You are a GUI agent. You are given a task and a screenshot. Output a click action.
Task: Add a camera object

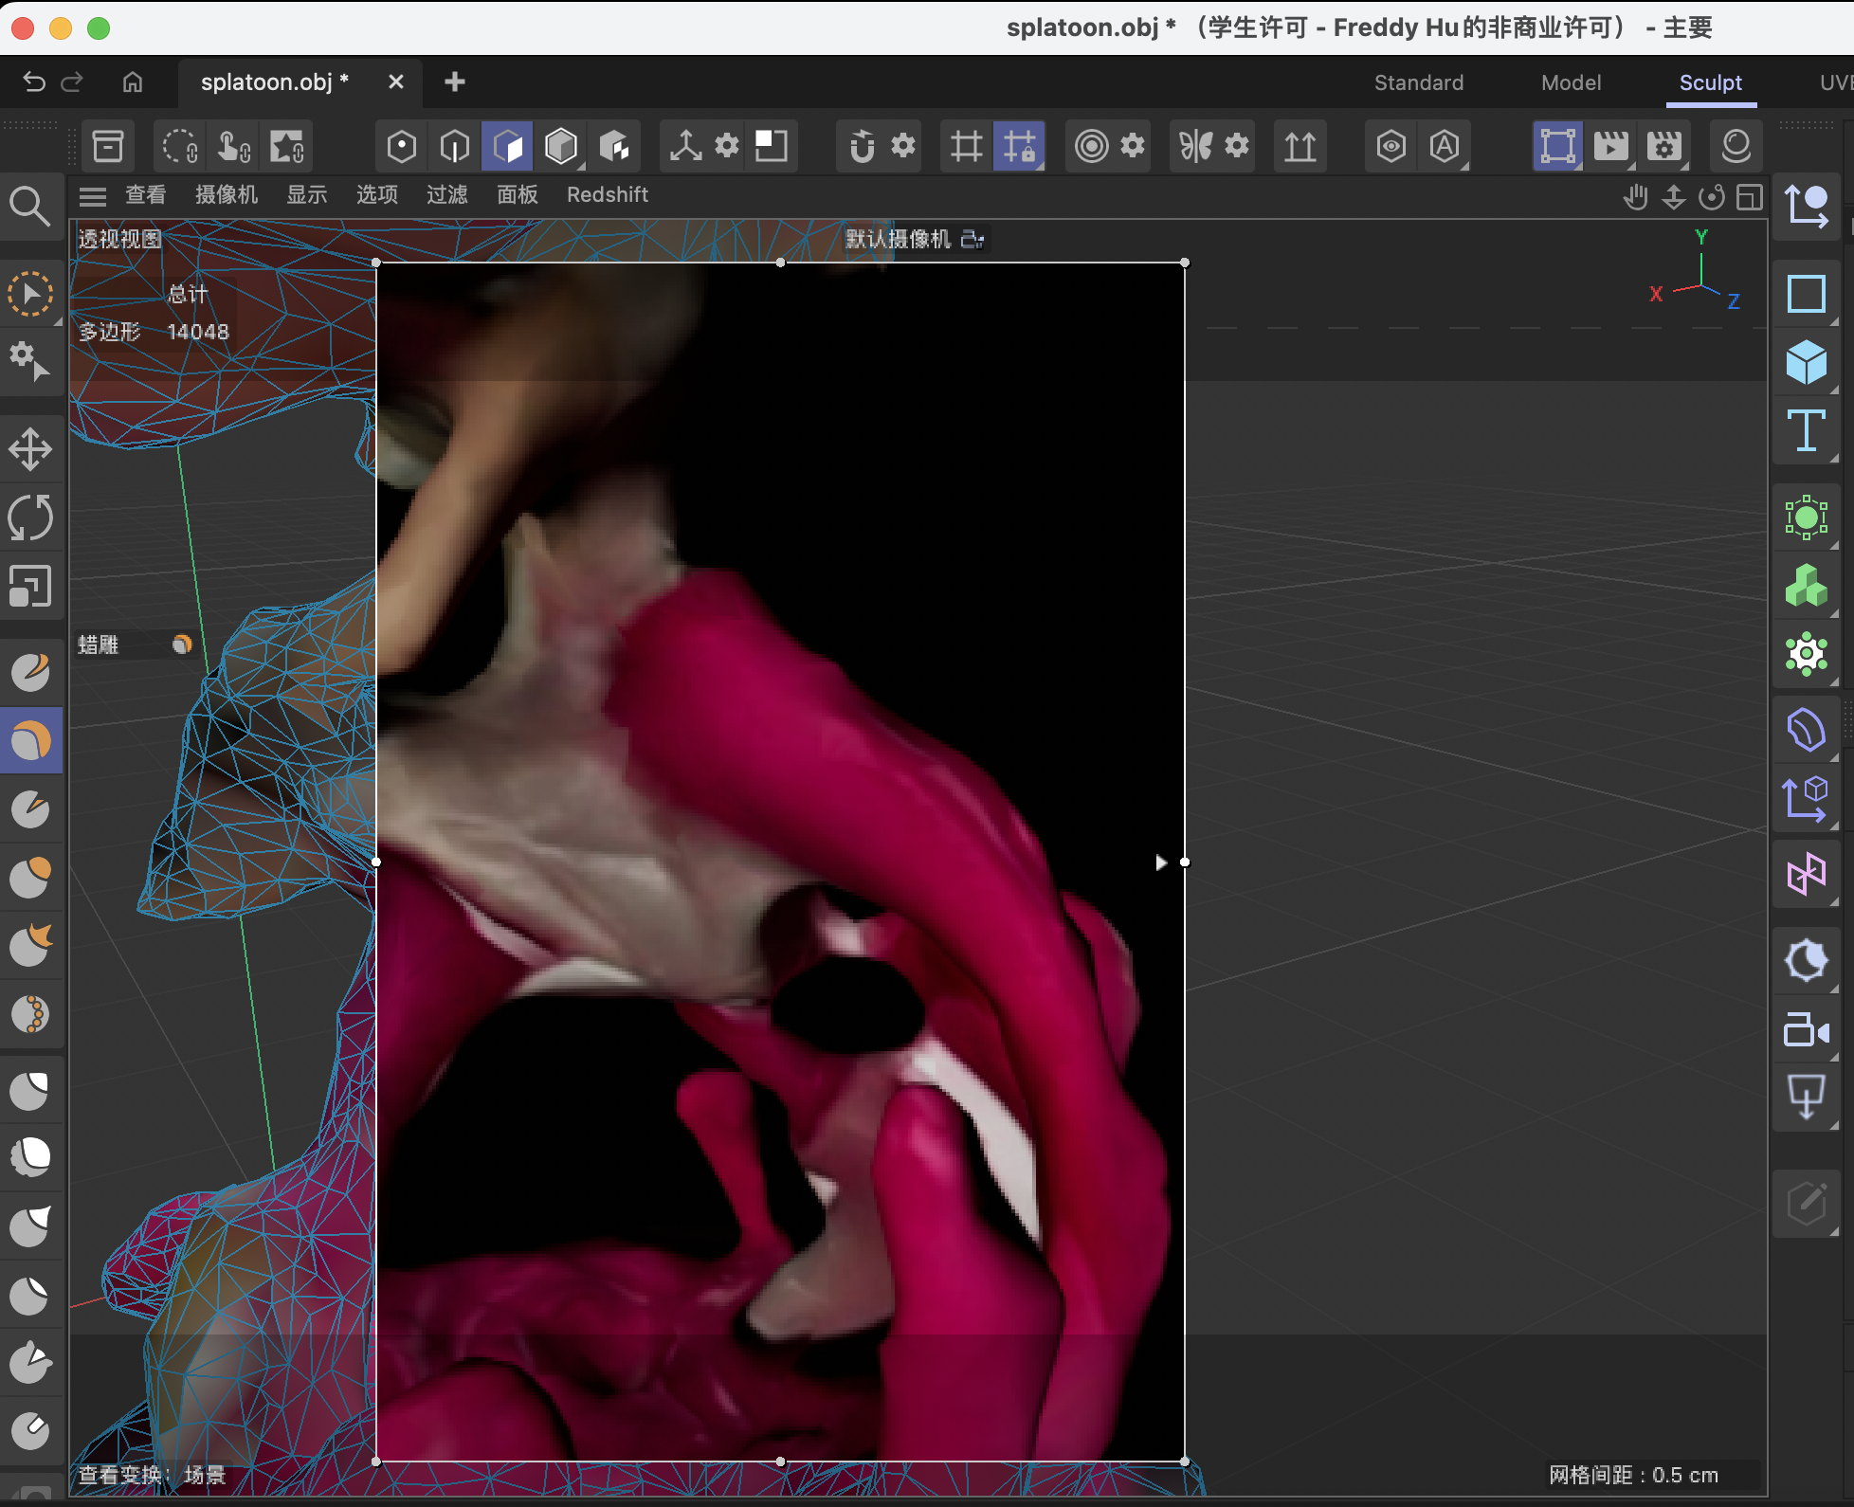(1806, 1030)
